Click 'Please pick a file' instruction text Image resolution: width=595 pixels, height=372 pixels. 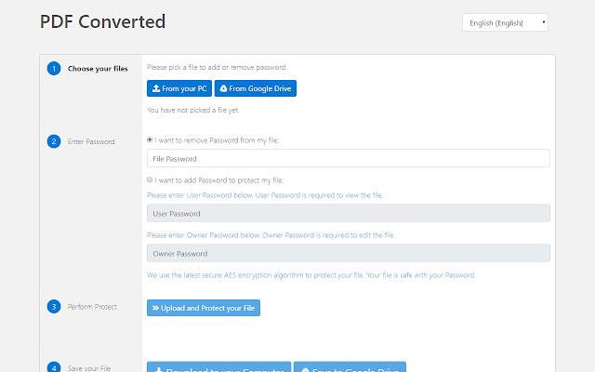pyautogui.click(x=217, y=67)
